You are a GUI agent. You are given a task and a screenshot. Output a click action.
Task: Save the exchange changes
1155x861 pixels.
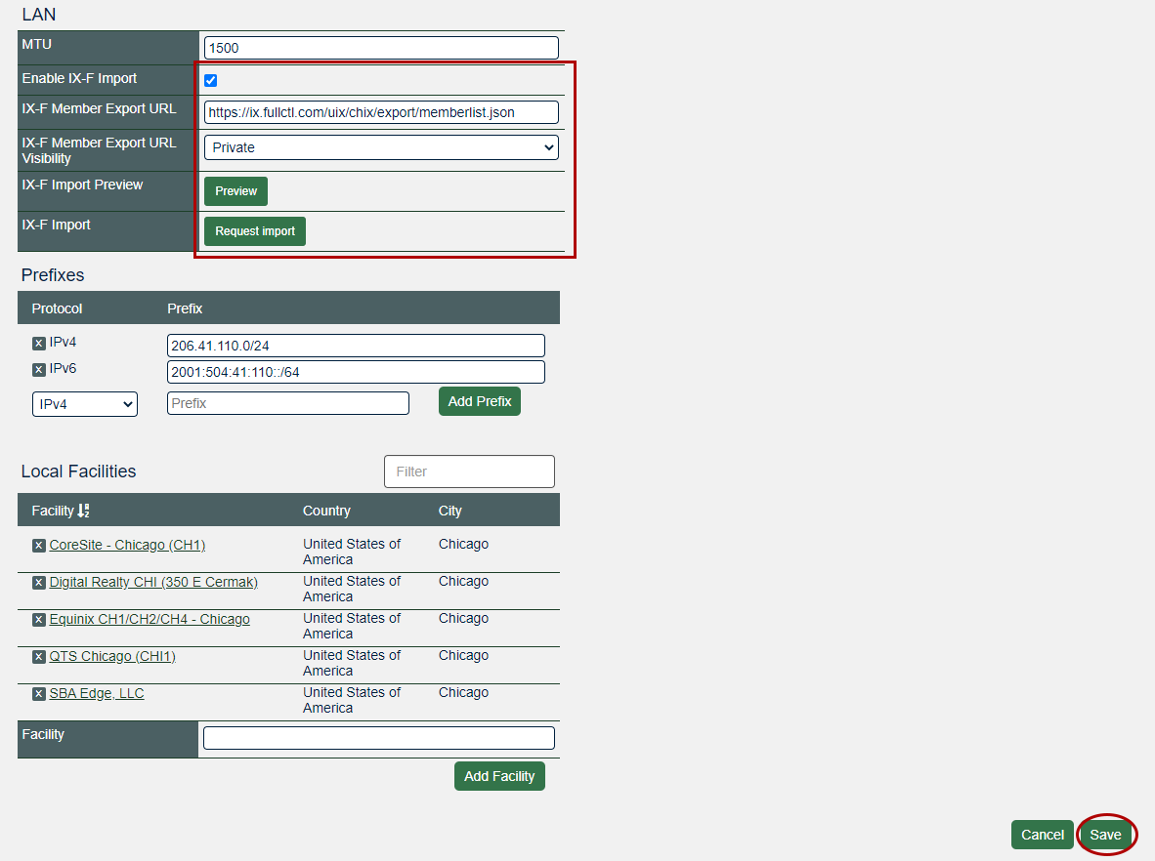(1105, 835)
